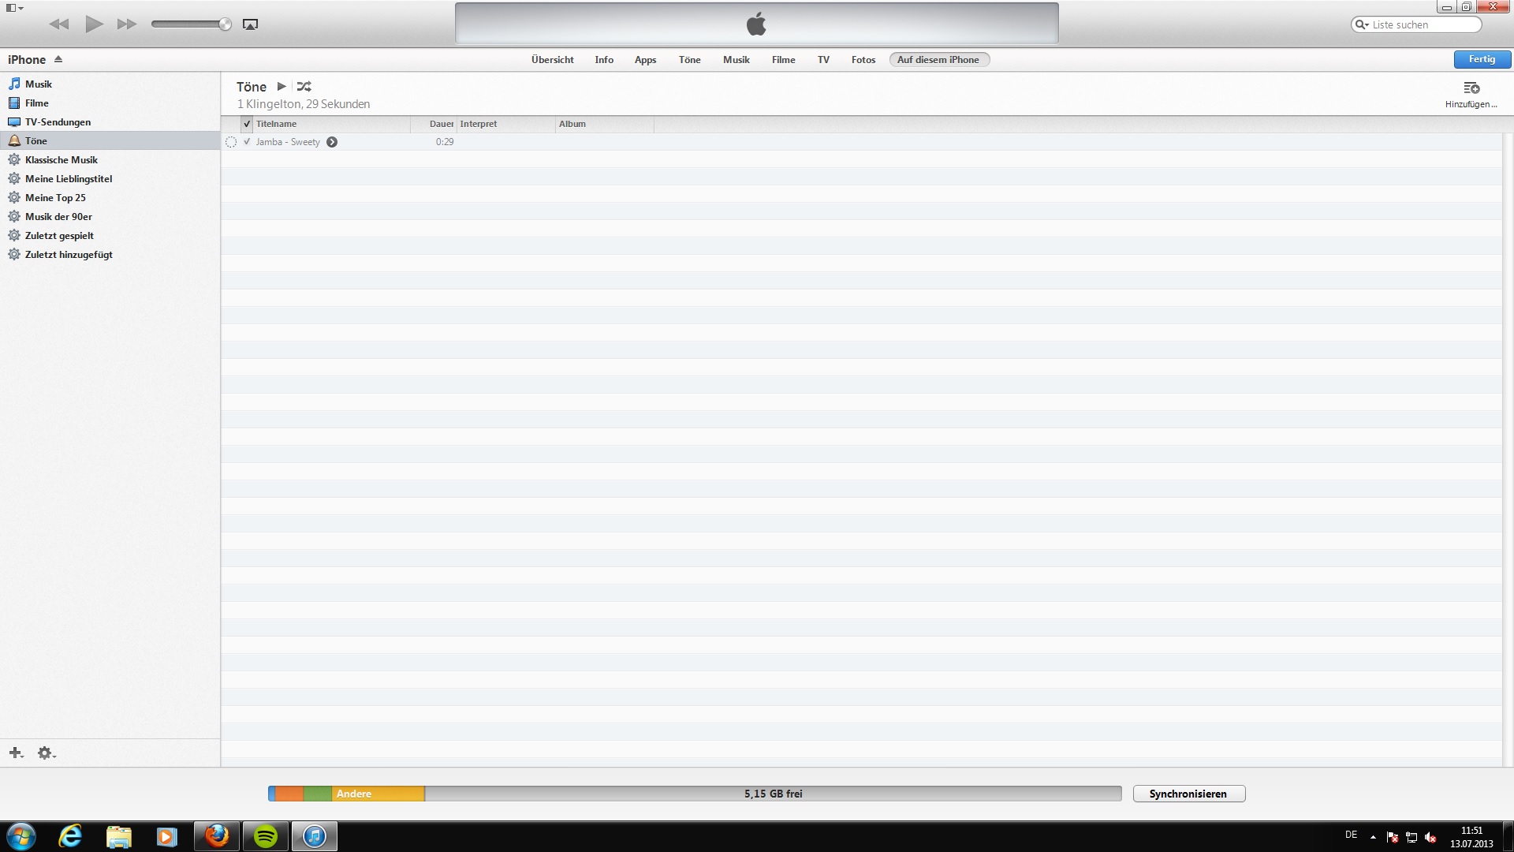Click the play button in top toolbar
Screen dimensions: 1514x852
coord(94,24)
